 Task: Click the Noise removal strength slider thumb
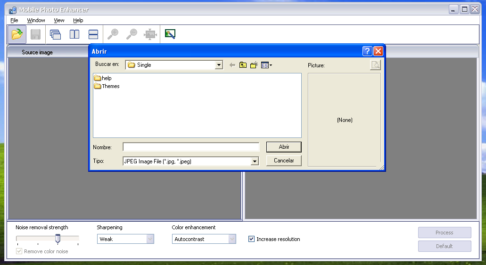[58, 239]
